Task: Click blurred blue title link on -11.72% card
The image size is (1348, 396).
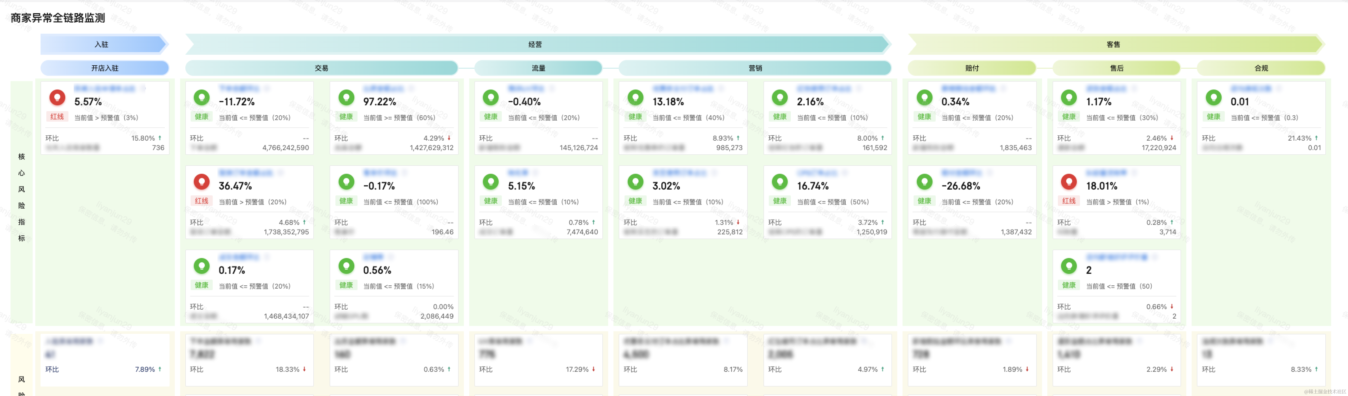Action: (239, 88)
